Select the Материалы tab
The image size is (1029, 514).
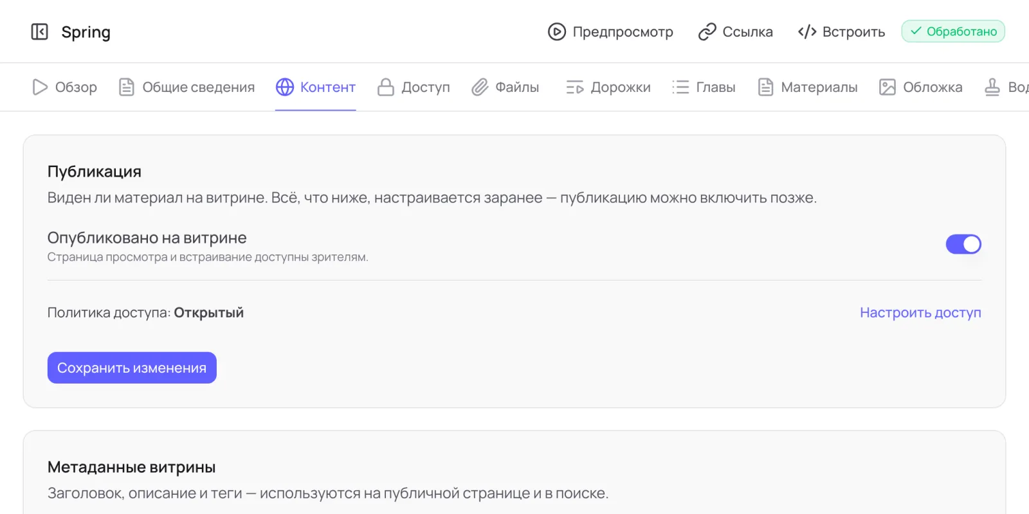pos(808,87)
